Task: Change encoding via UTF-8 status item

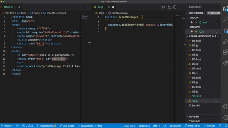Action: click(156, 126)
